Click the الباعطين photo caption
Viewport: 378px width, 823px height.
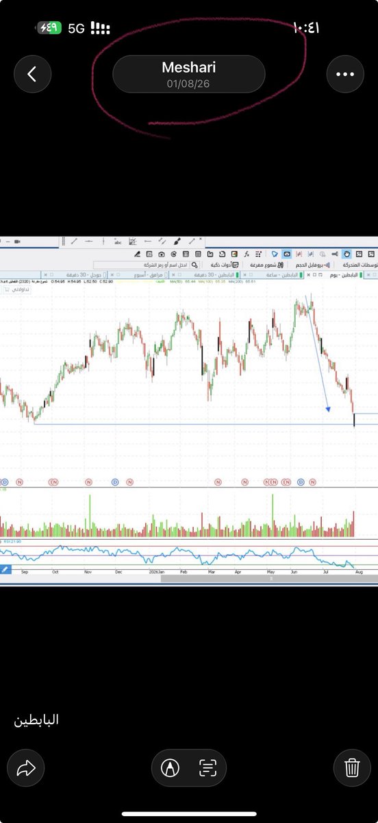tap(37, 720)
